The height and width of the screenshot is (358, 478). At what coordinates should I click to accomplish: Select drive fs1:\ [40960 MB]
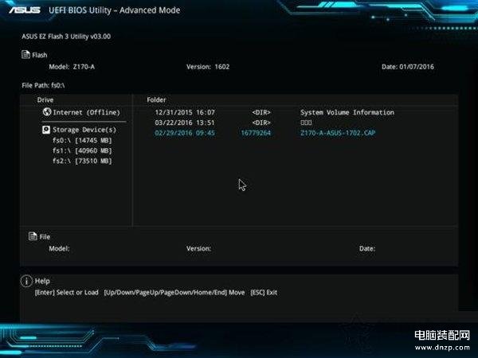tap(82, 150)
